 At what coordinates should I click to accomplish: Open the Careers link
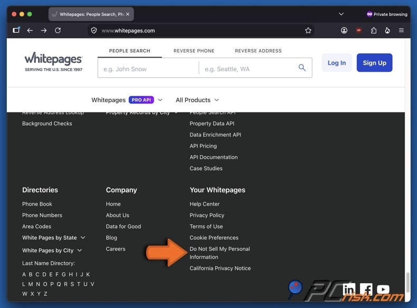[116, 249]
